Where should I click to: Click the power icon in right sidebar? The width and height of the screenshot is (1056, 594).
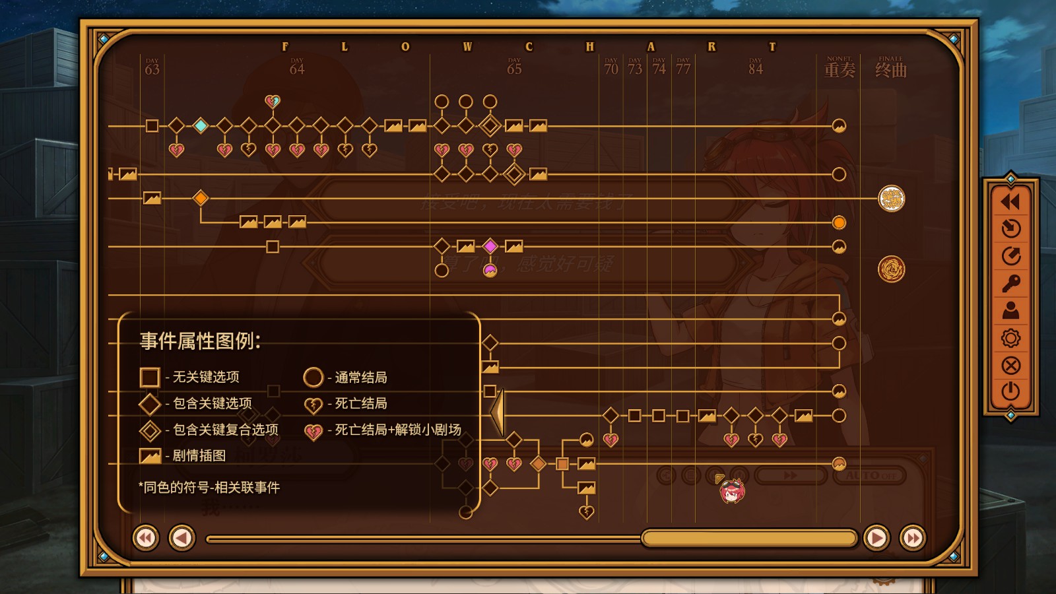tap(1010, 391)
